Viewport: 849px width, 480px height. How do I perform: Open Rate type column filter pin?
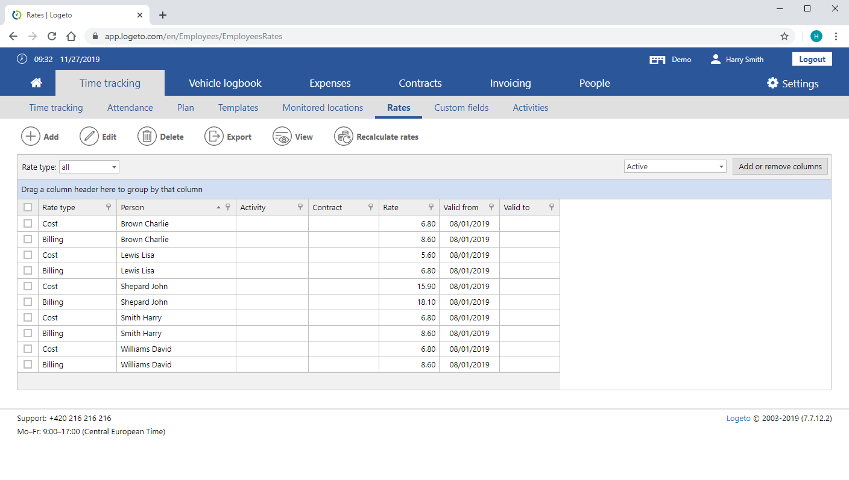(109, 207)
